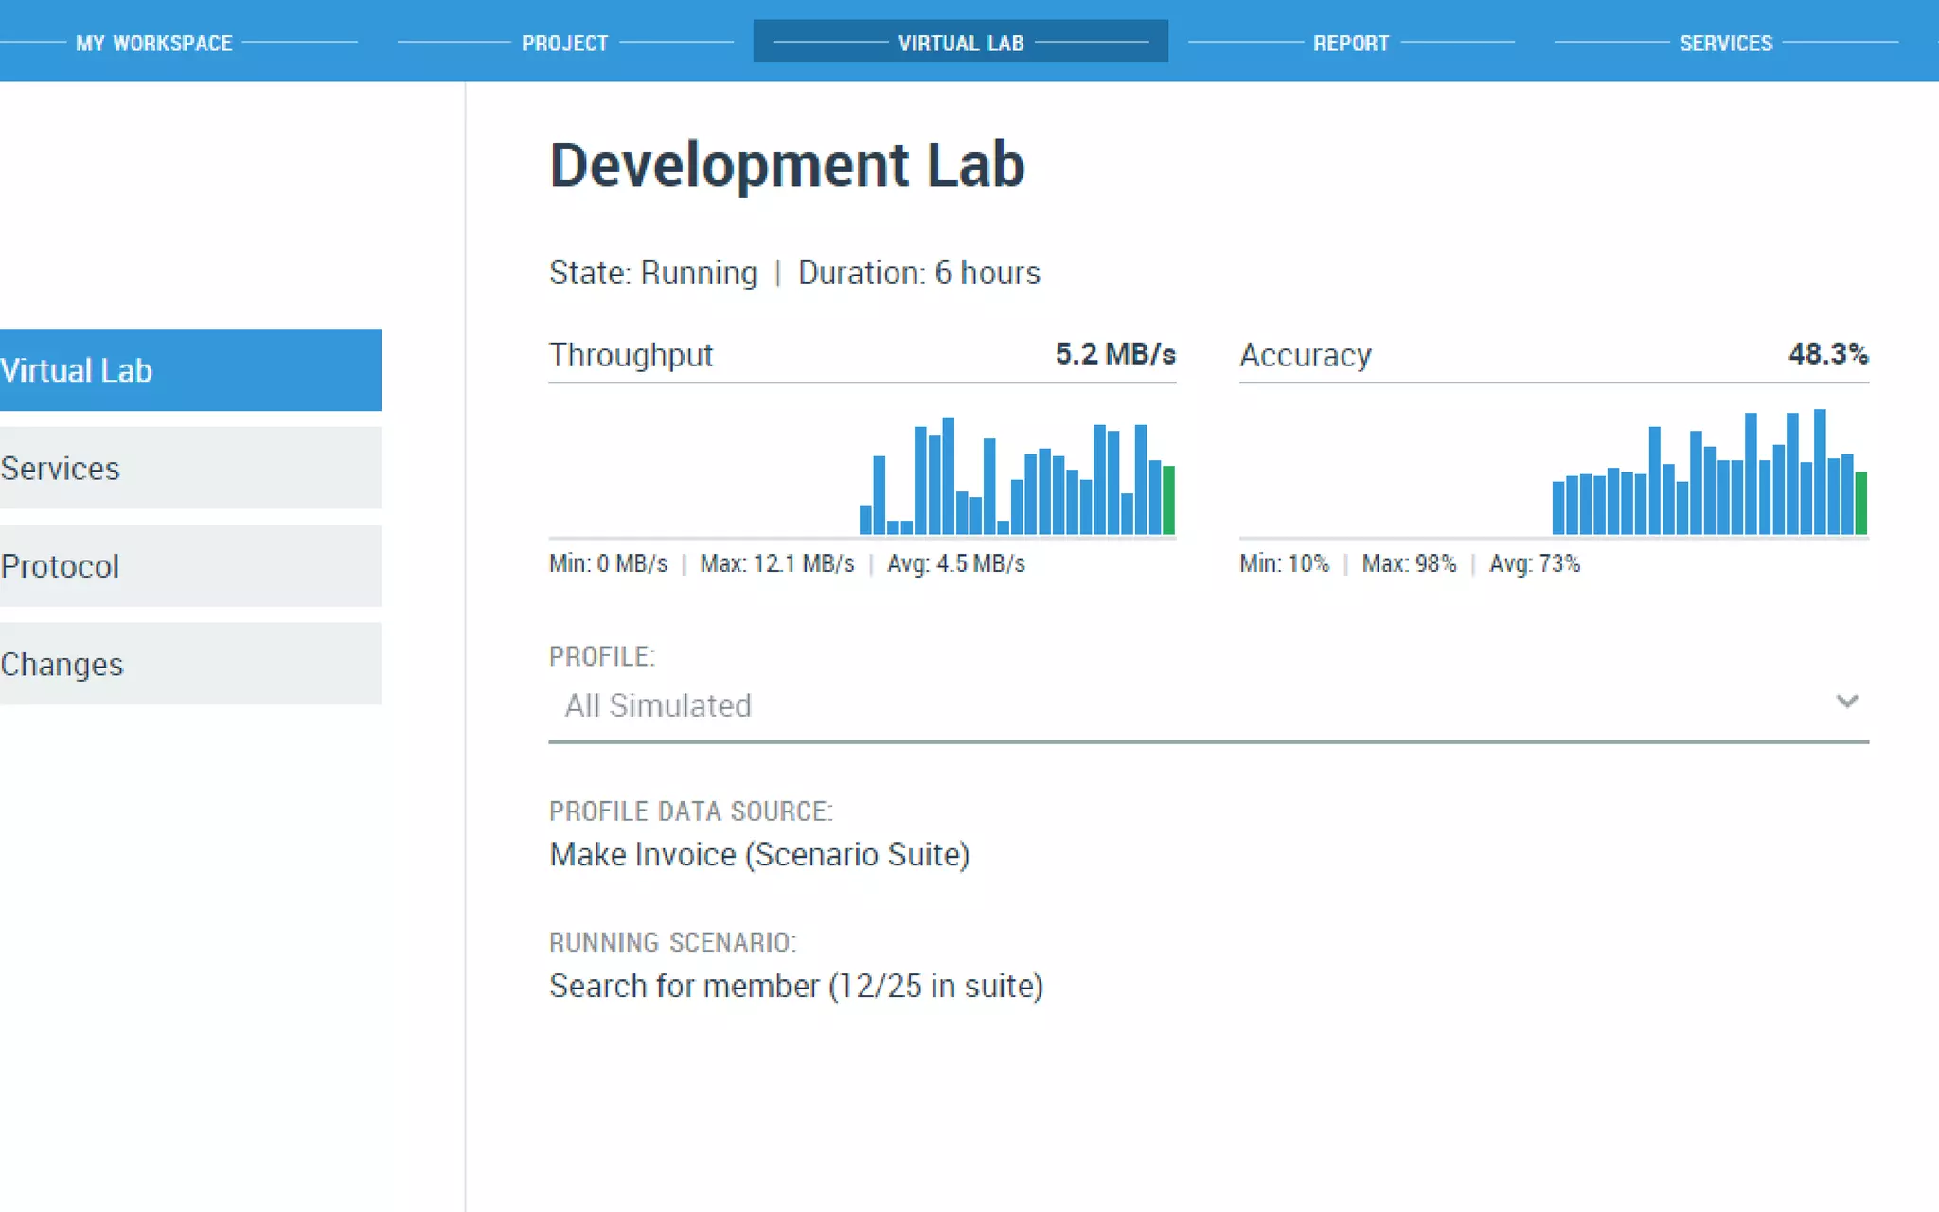Click the green Accuracy chart bar

point(1860,503)
